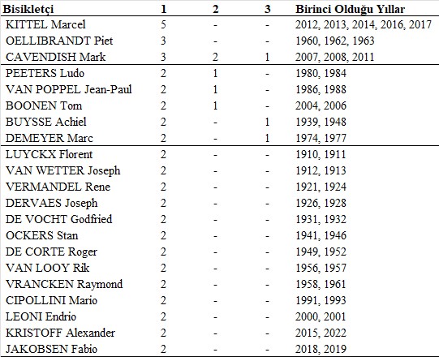Select OCKERS Stan in the list

click(41, 235)
